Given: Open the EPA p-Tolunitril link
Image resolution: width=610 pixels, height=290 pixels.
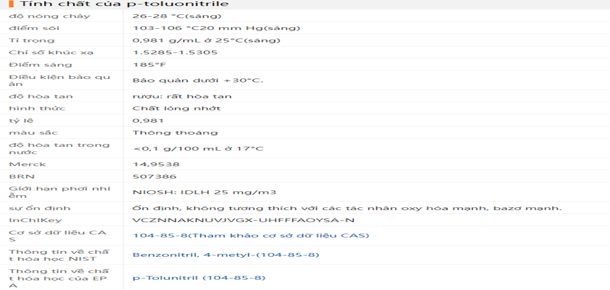Looking at the screenshot, I should (199, 278).
